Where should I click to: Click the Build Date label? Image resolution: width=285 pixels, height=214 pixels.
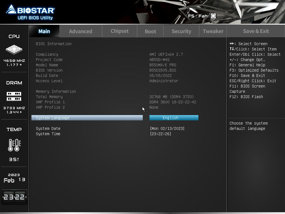tap(47, 76)
